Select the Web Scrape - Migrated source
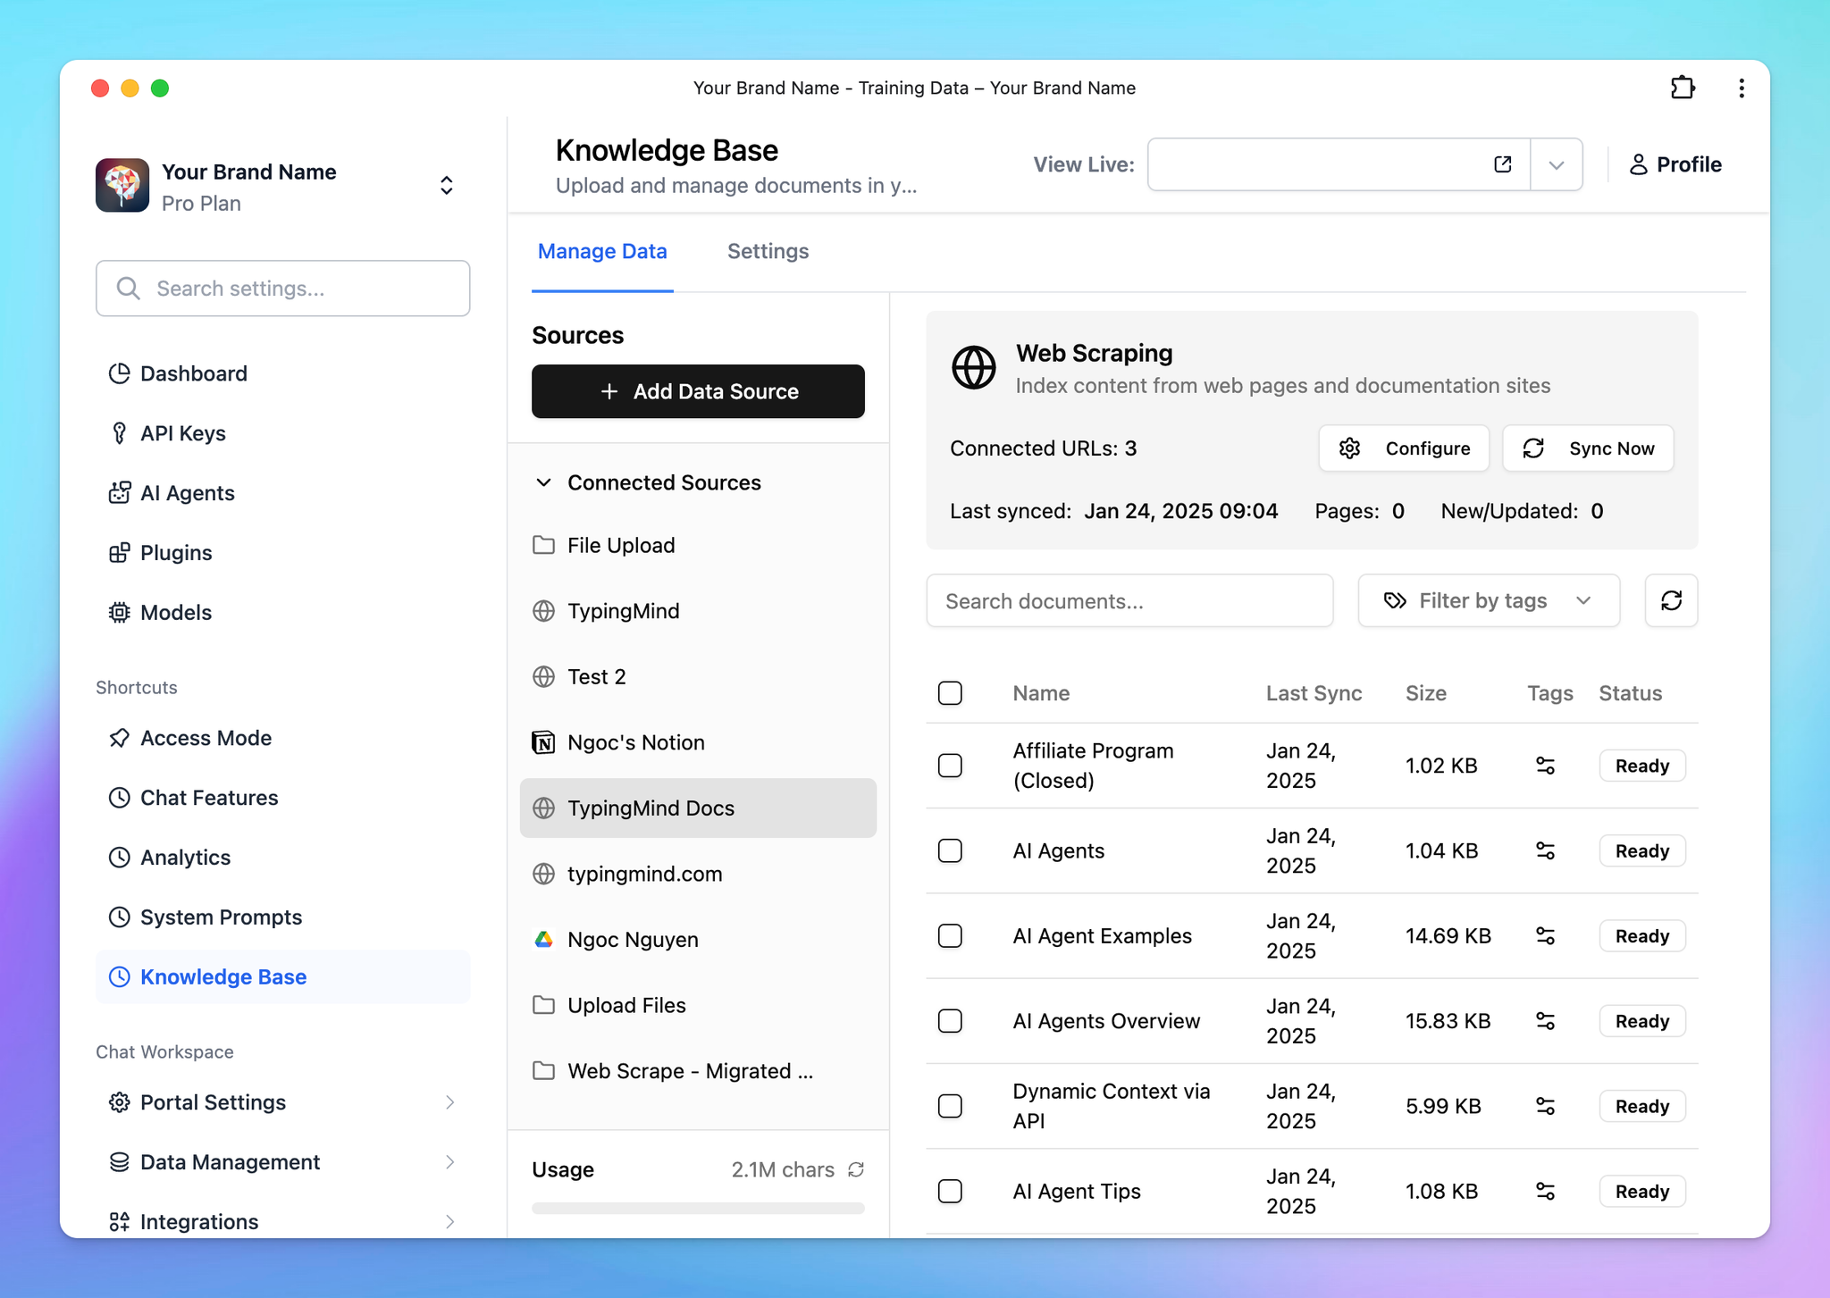The width and height of the screenshot is (1830, 1298). (698, 1071)
